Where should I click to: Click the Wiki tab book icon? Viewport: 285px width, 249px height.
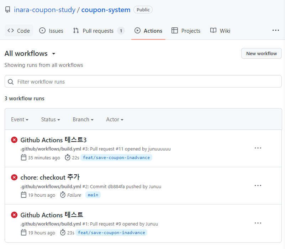[213, 30]
